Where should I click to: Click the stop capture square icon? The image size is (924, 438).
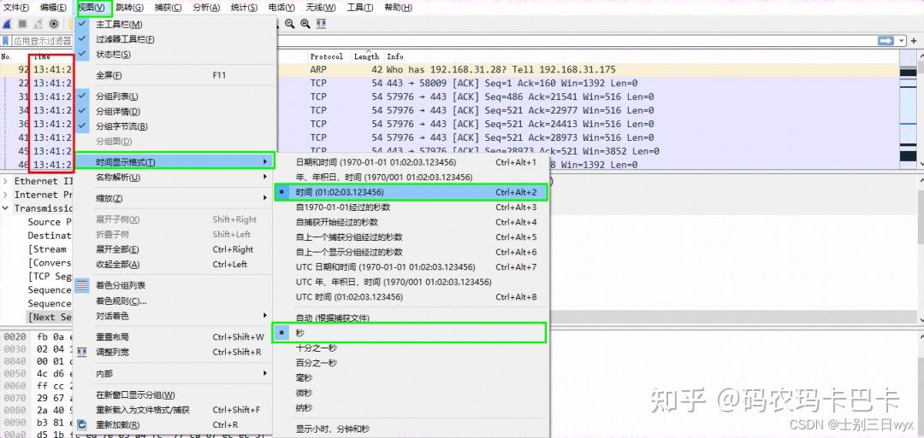23,24
